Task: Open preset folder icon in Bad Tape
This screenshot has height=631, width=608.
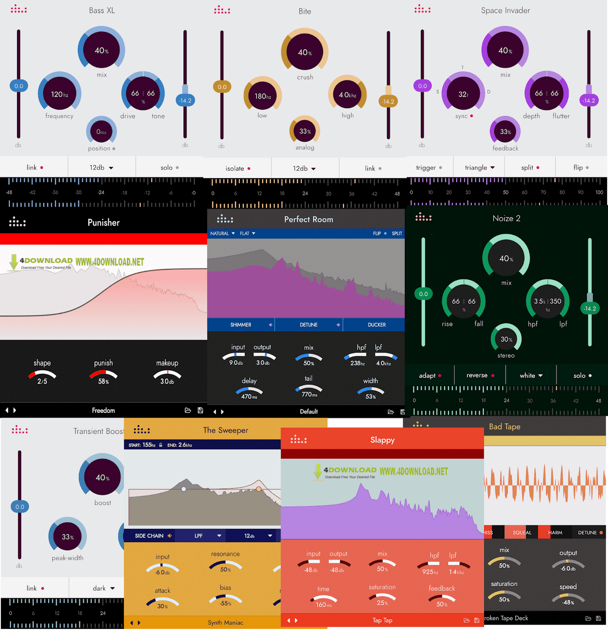Action: click(x=588, y=618)
